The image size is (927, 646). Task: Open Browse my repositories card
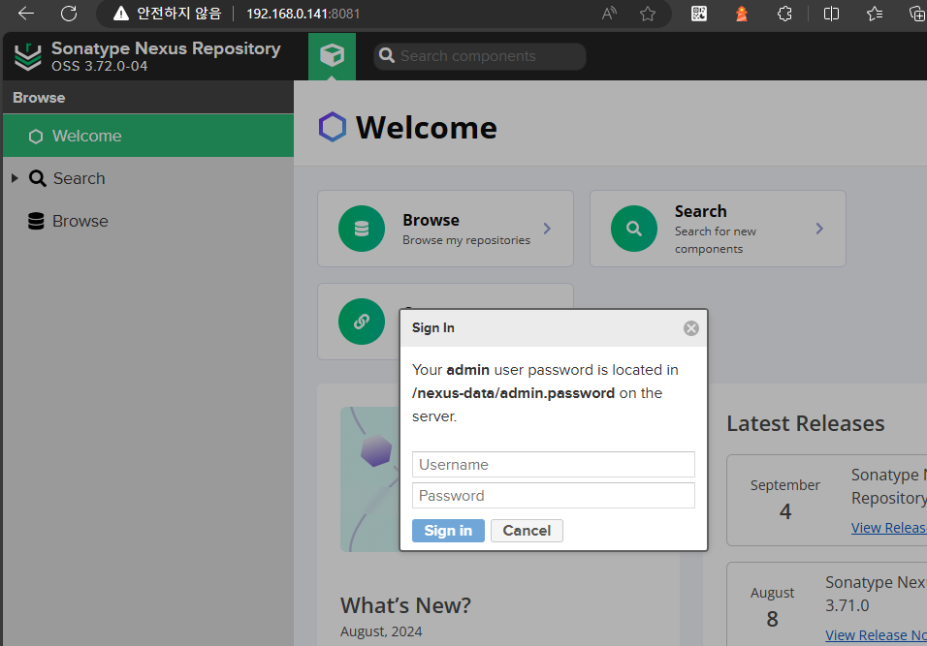tap(445, 229)
